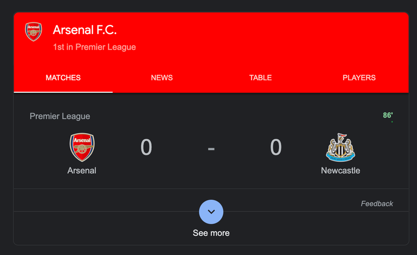Click the 86' live match minute

[x=388, y=115]
